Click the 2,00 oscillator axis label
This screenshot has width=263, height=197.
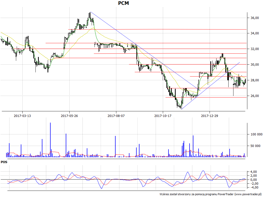[x=253, y=175]
